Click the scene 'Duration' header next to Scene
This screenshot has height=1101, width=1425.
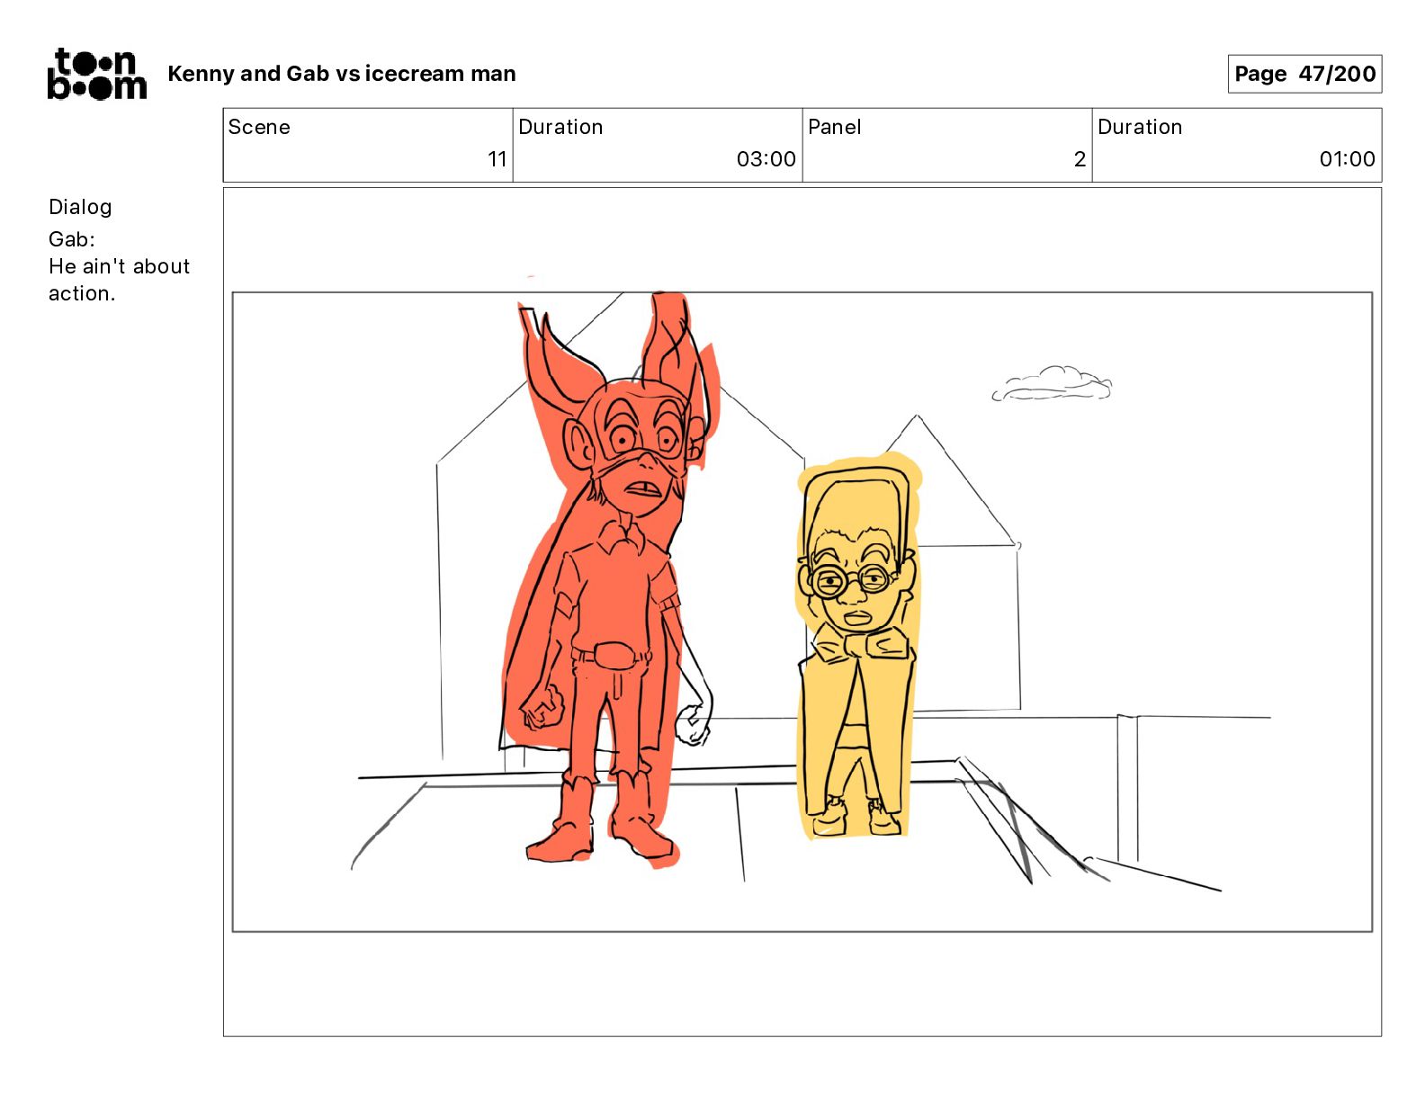click(560, 127)
